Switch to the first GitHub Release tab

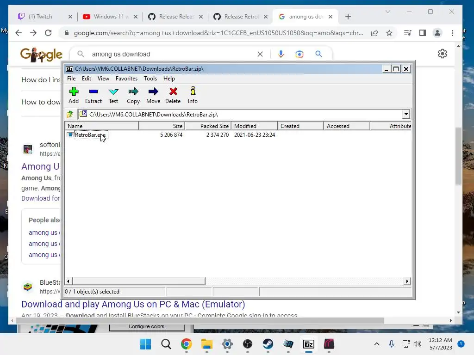176,17
